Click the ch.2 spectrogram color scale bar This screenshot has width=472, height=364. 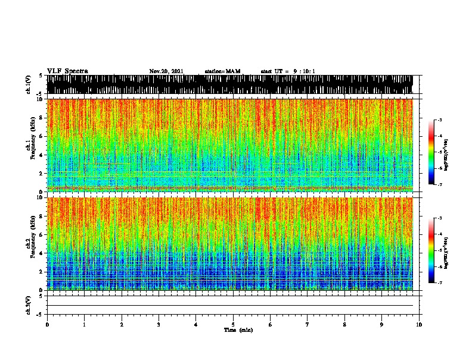coord(431,250)
